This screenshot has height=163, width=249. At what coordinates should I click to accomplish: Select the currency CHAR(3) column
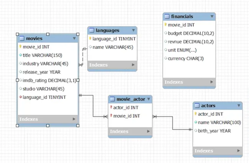[x=186, y=59]
